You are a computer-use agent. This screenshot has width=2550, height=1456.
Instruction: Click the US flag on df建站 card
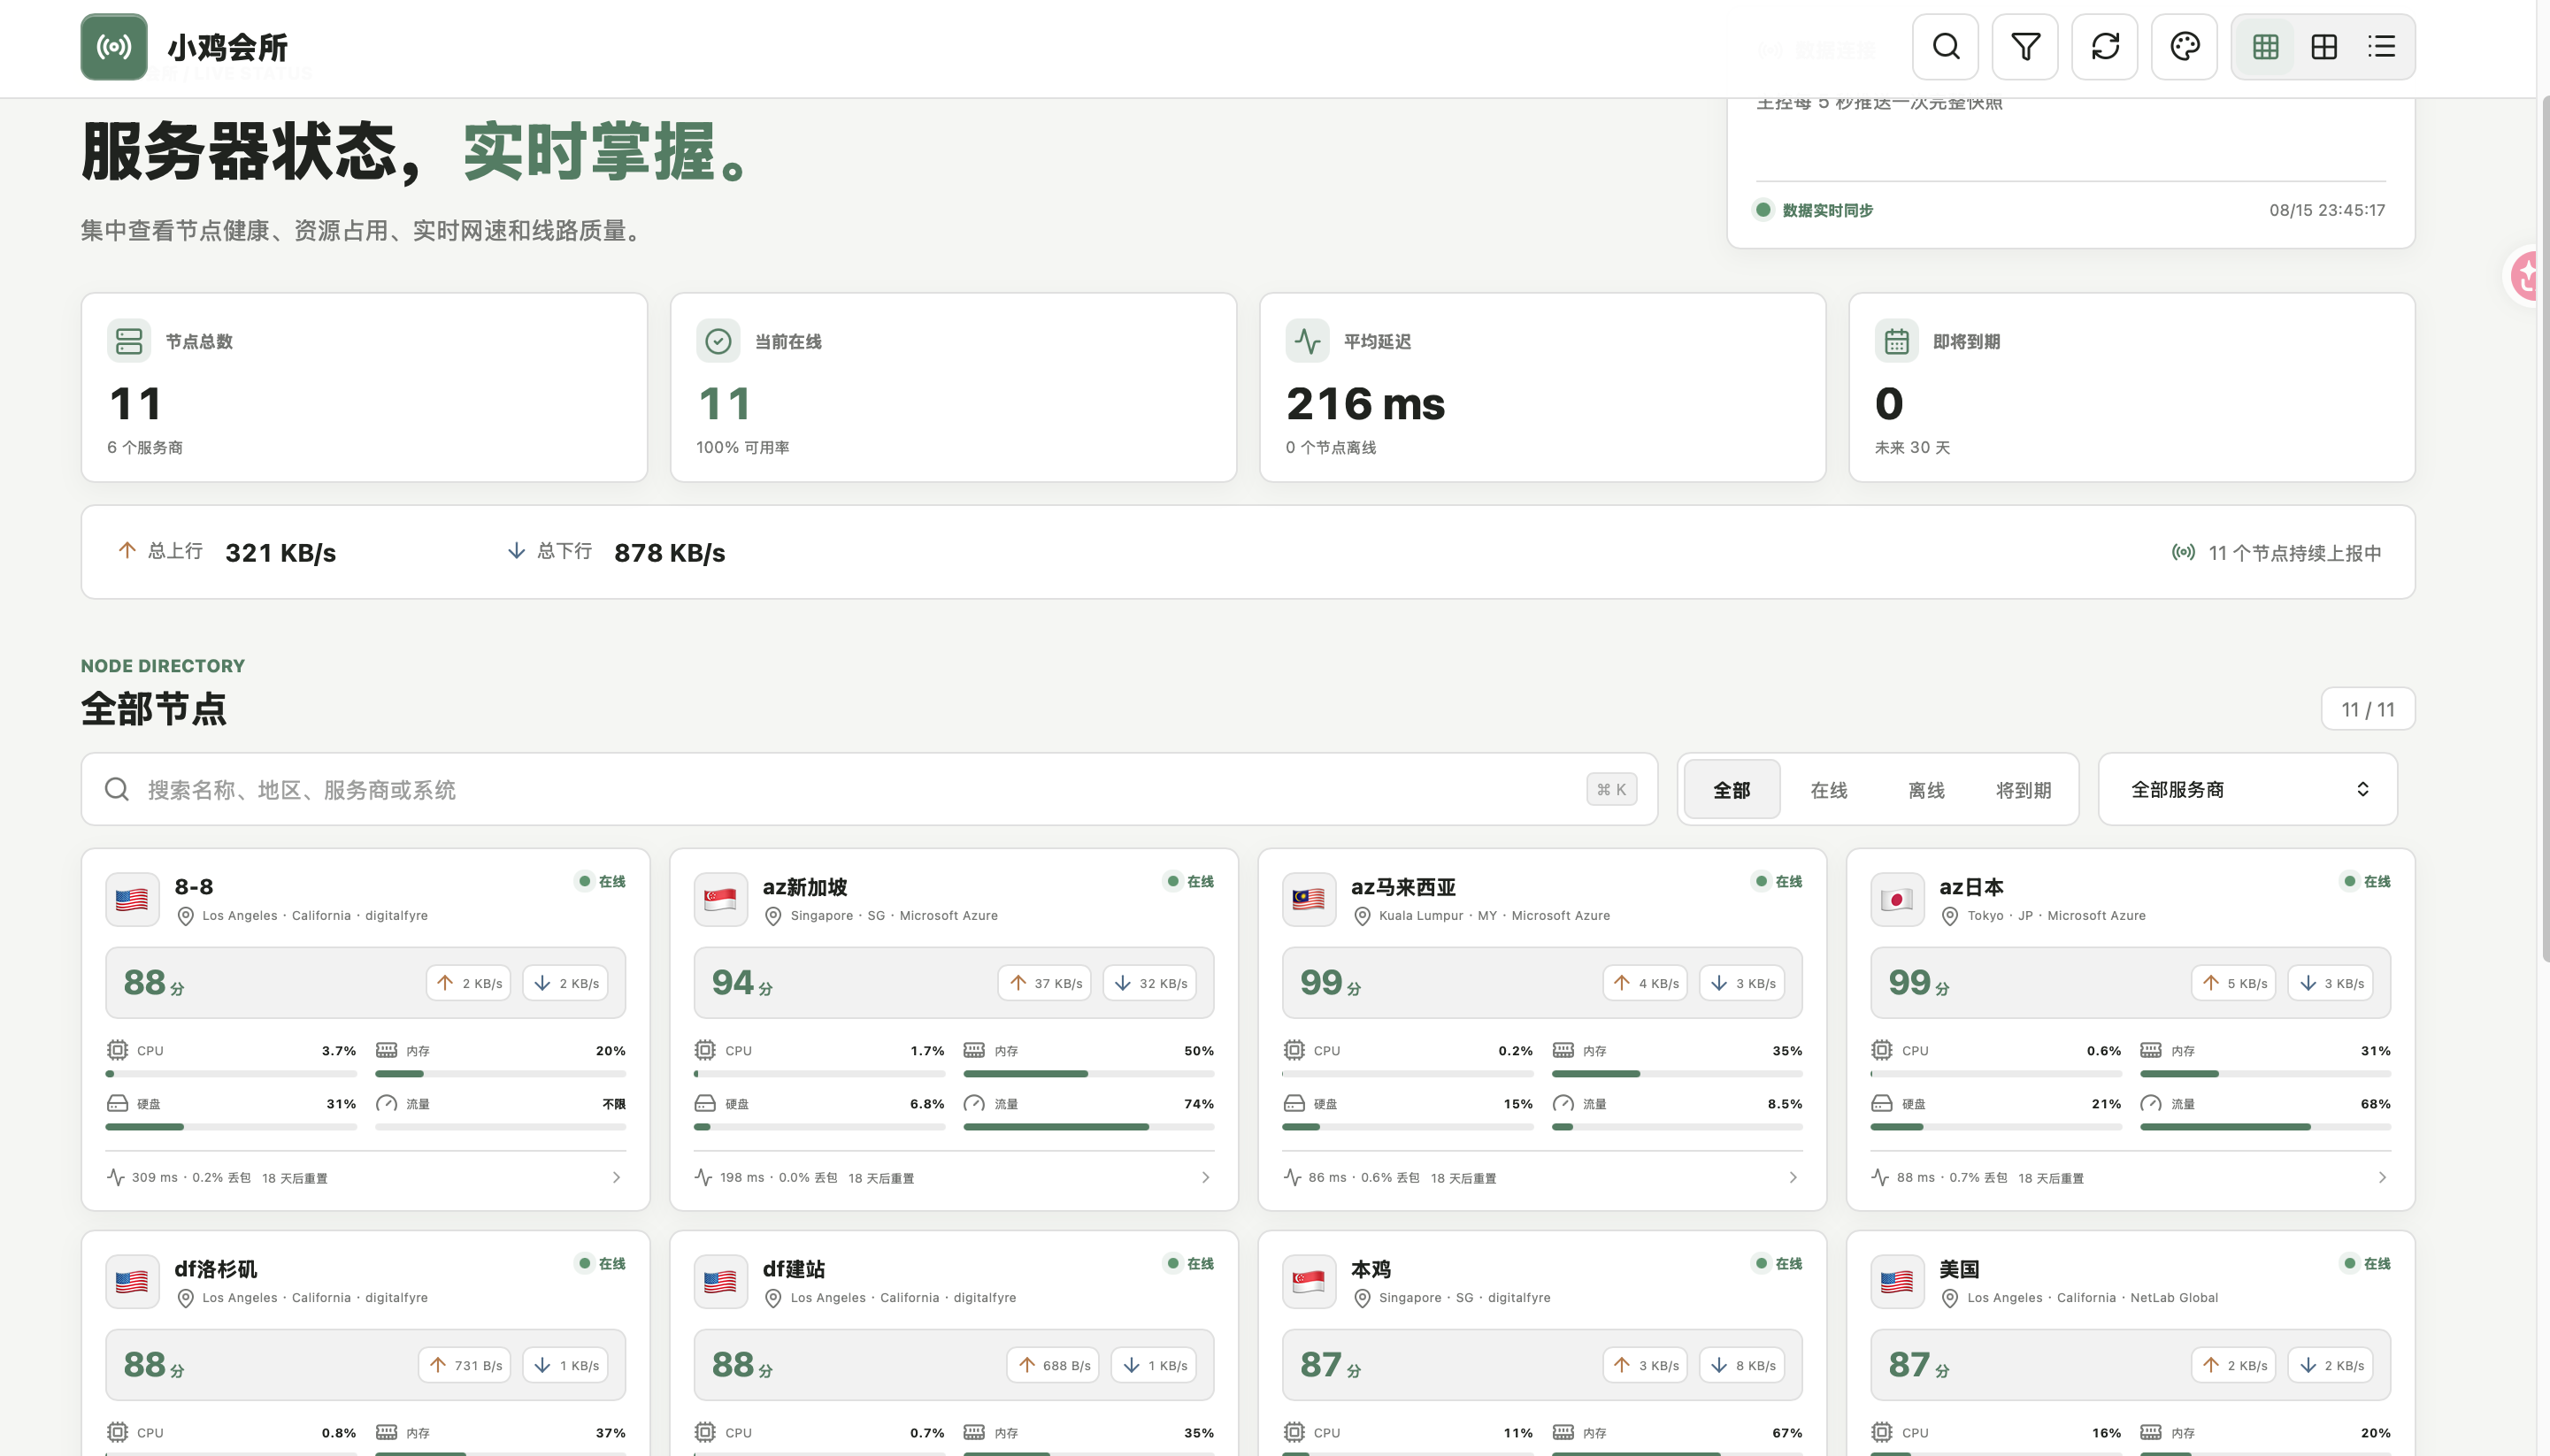[x=720, y=1282]
